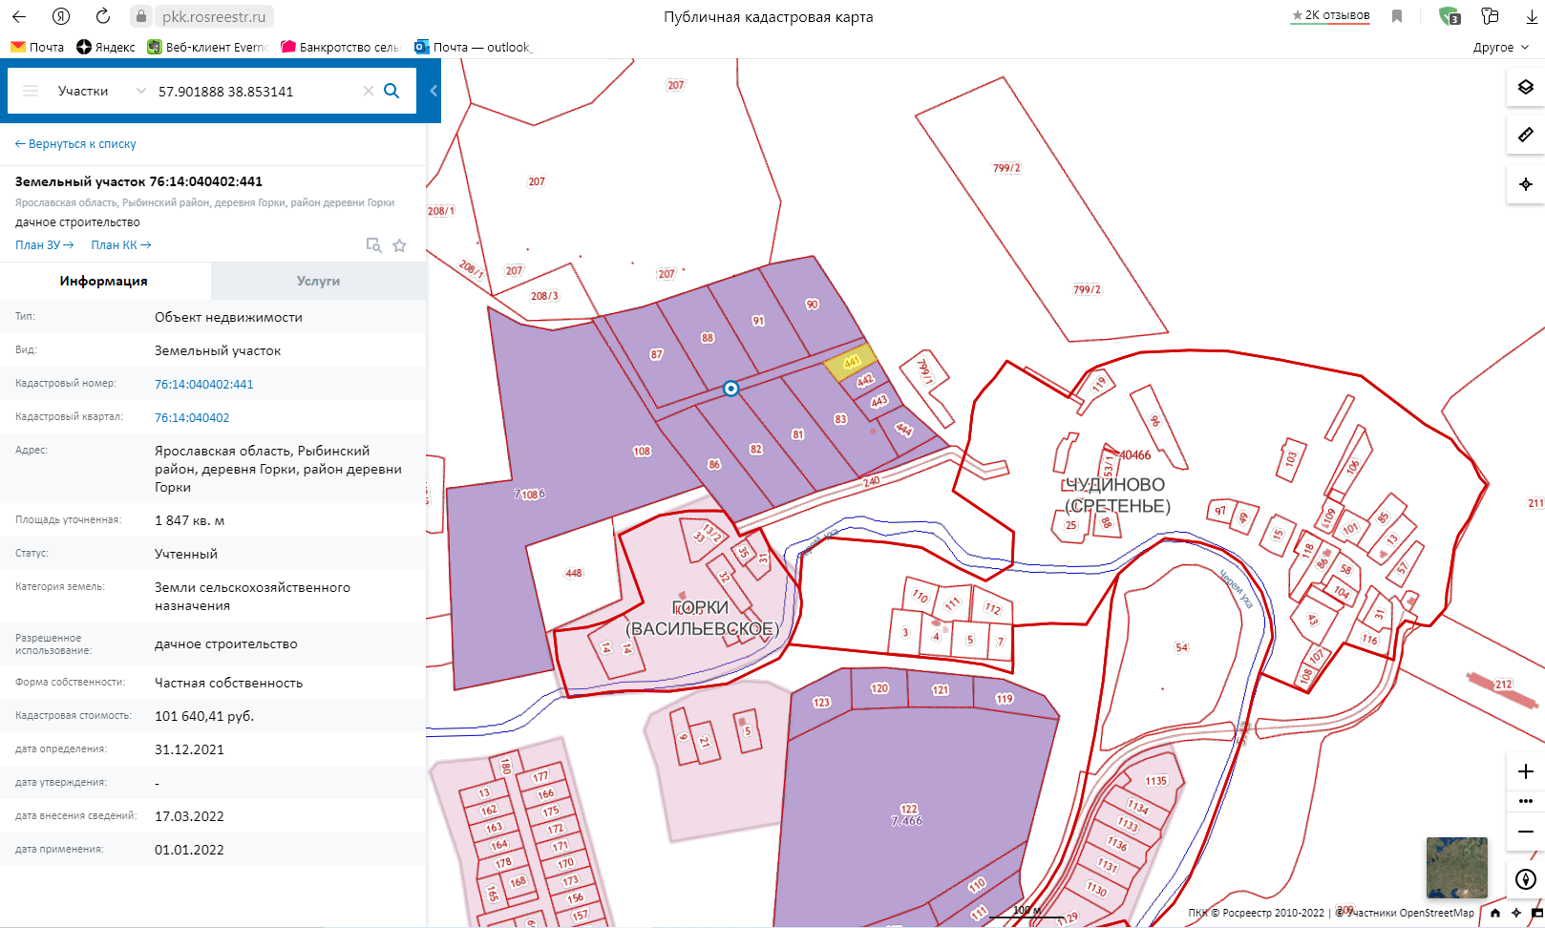Click the Ярославская область address under the parcel title
This screenshot has height=928, width=1545.
coord(204,202)
